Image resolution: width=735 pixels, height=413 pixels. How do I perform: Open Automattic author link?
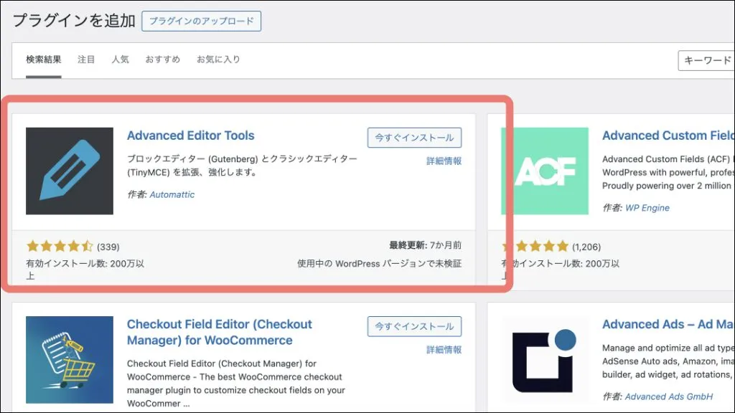(172, 194)
